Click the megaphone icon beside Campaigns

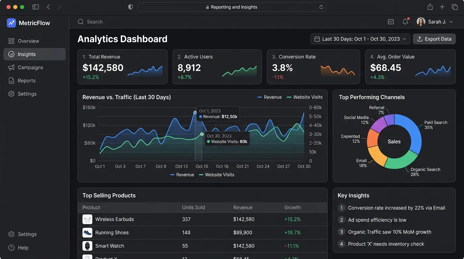(x=11, y=67)
